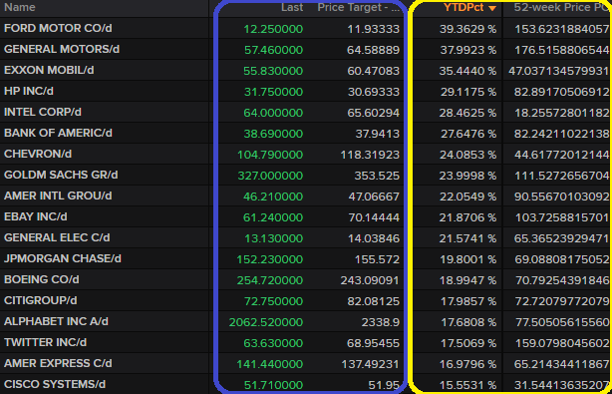
Task: Select the EBAY INC/d row name
Action: (36, 216)
